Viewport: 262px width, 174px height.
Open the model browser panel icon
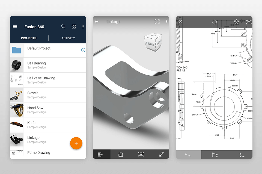pyautogui.click(x=100, y=154)
